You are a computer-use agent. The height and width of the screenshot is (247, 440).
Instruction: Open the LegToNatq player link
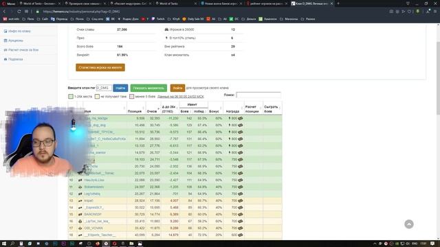coord(92,193)
